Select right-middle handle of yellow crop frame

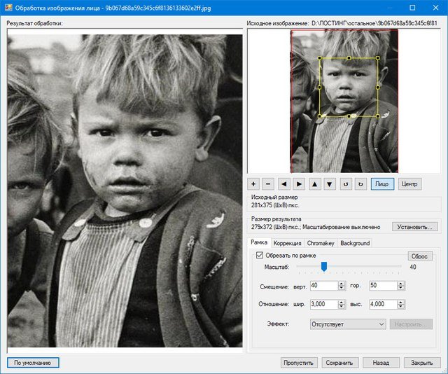378,88
